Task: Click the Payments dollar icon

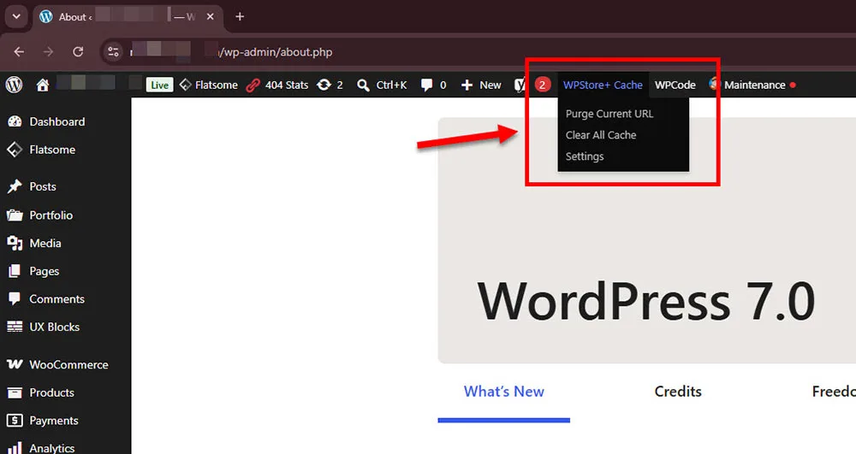Action: pos(15,420)
